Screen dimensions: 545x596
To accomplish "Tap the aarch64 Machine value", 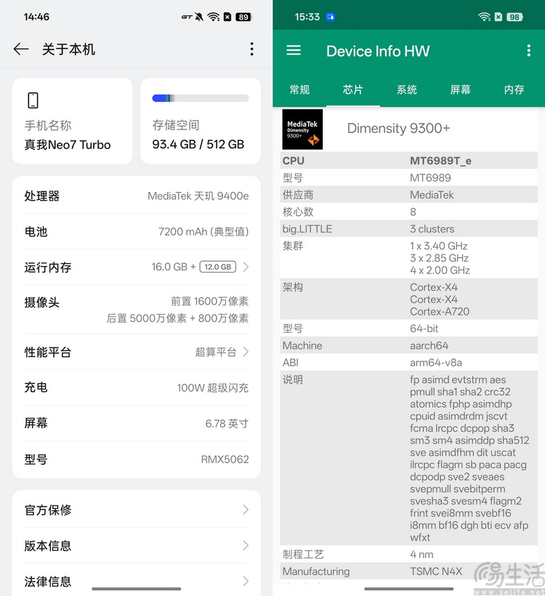I will pos(429,345).
